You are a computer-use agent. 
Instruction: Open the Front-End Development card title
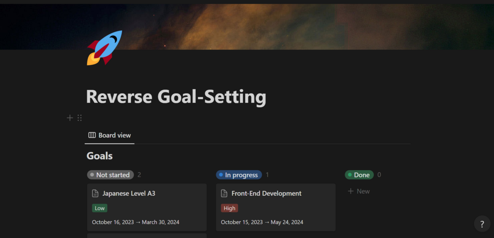(266, 194)
